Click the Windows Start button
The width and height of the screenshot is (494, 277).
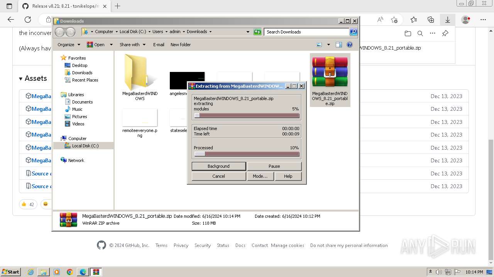point(10,272)
